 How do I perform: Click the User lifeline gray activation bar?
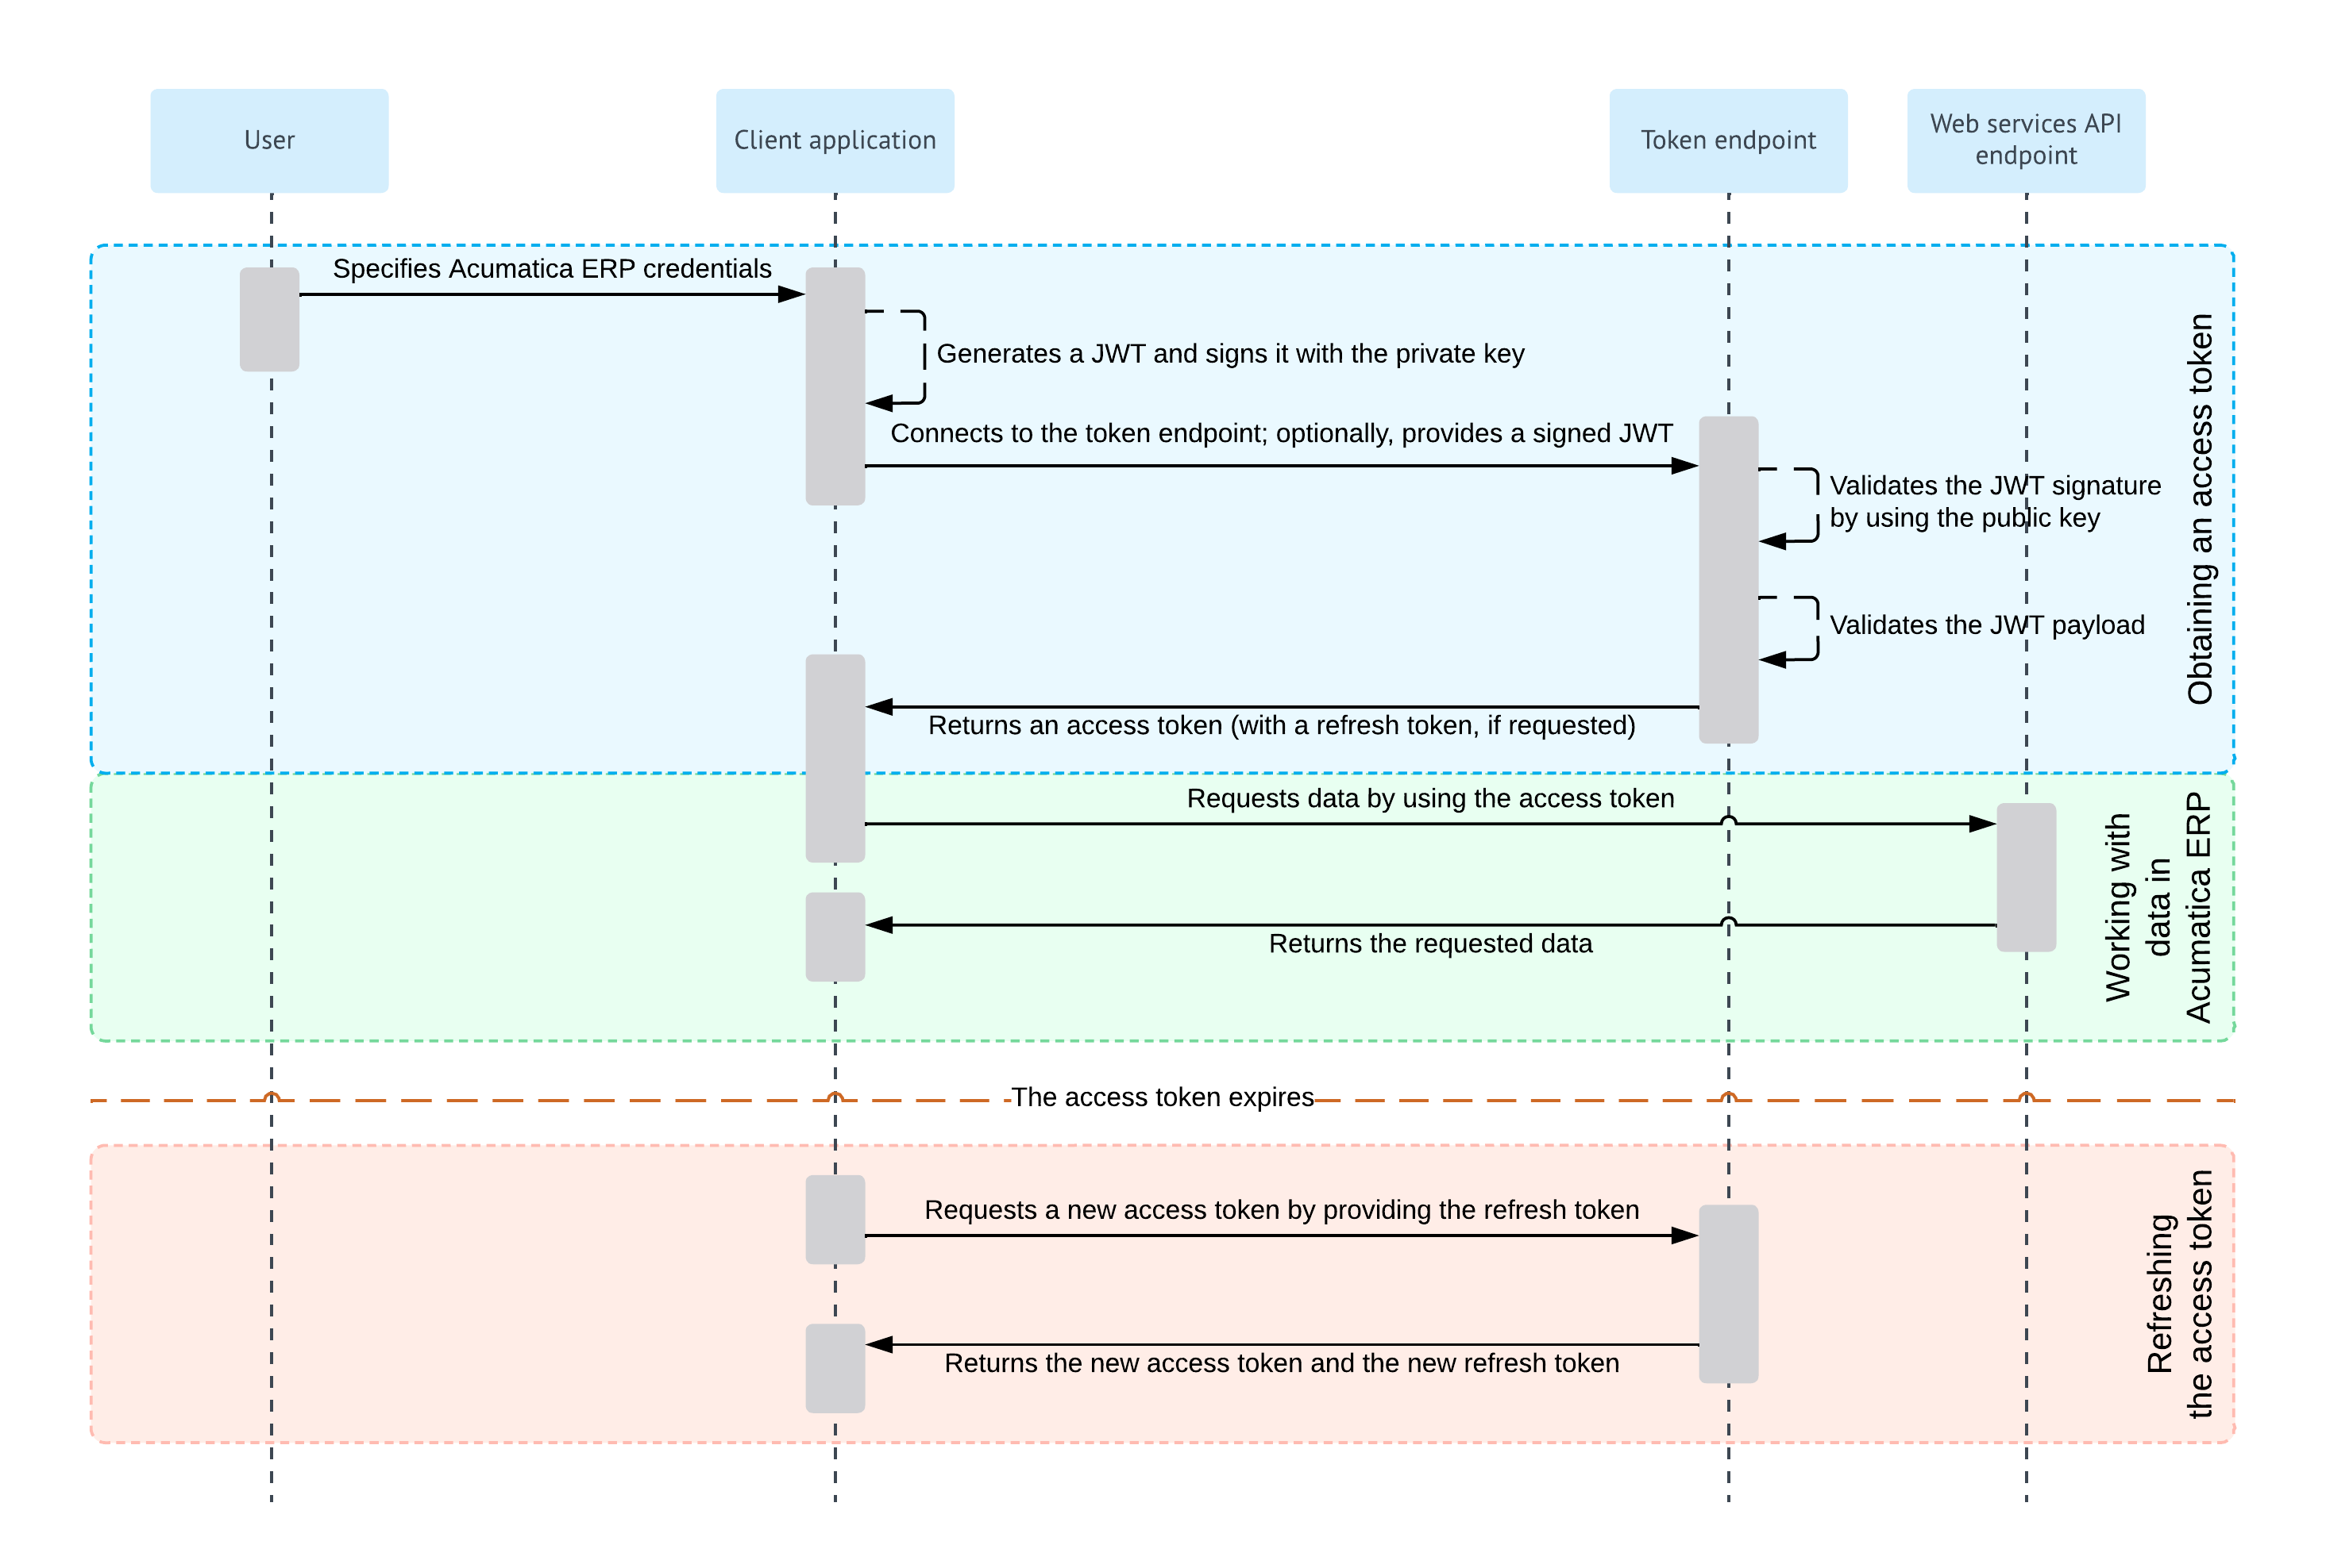[269, 319]
